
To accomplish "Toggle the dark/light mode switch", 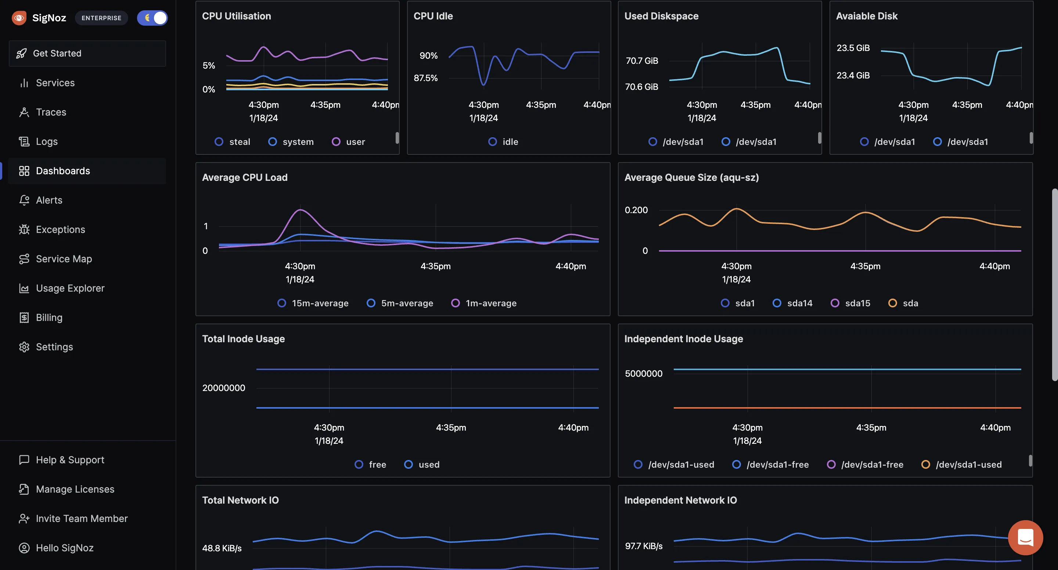I will point(152,18).
